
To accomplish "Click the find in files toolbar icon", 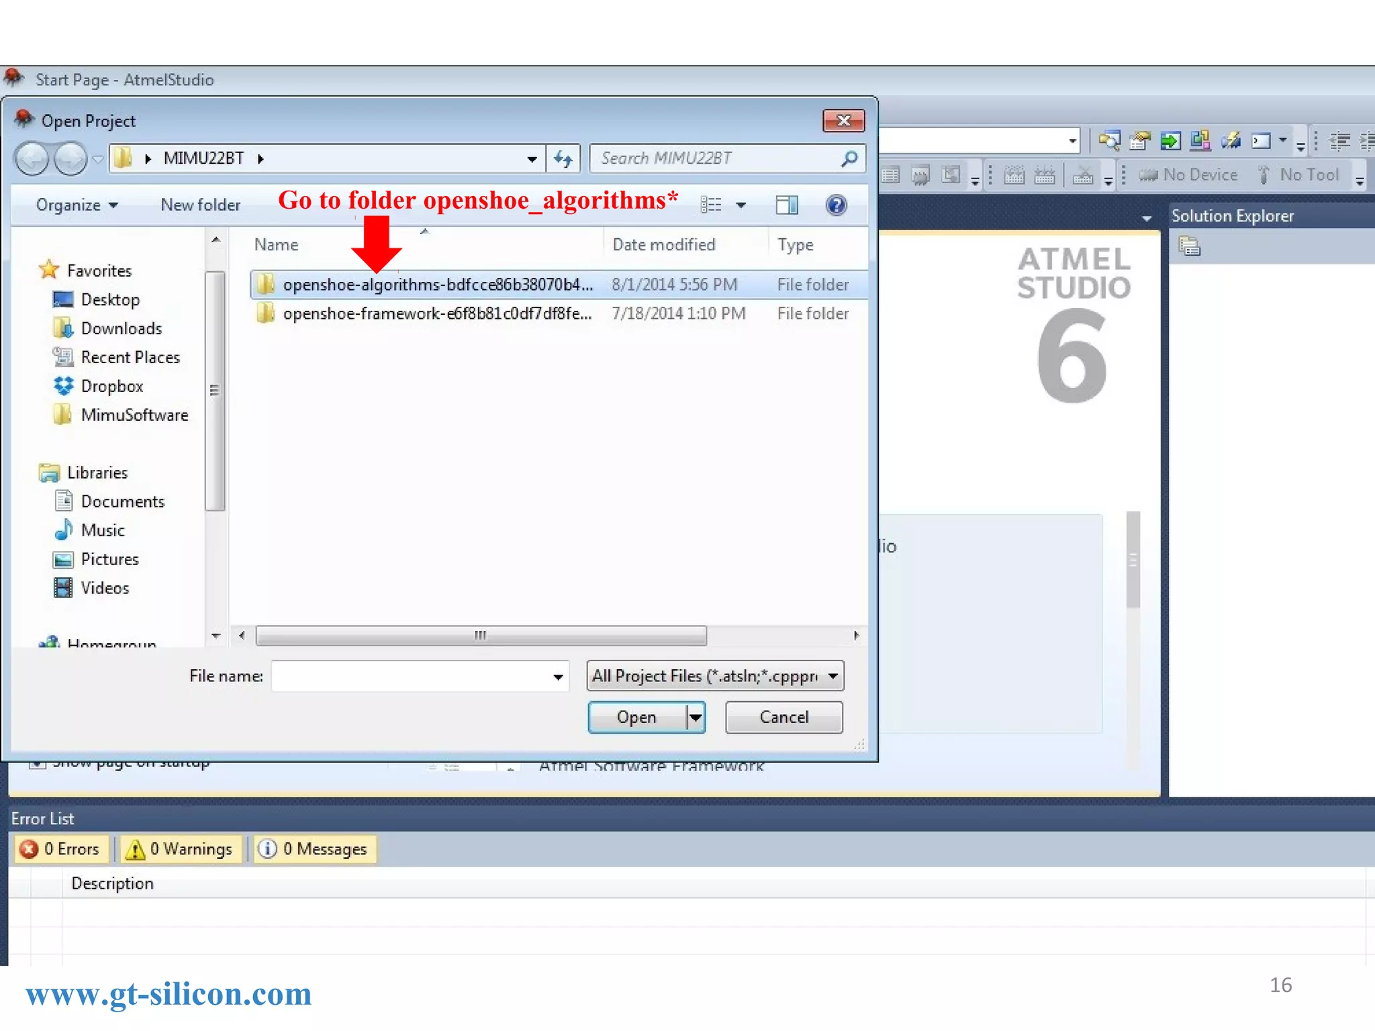I will [1109, 140].
